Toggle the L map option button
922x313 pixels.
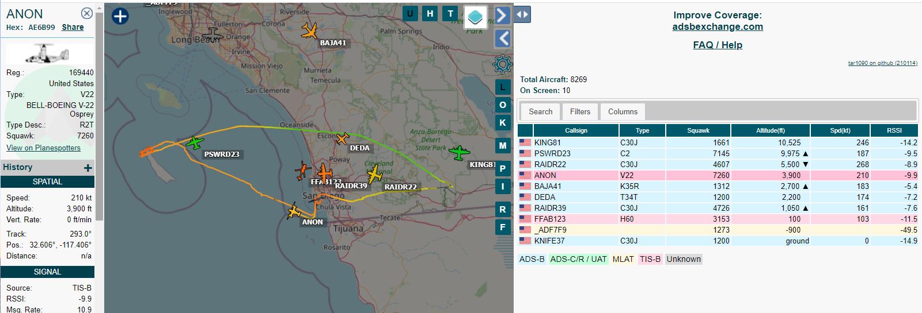[503, 87]
